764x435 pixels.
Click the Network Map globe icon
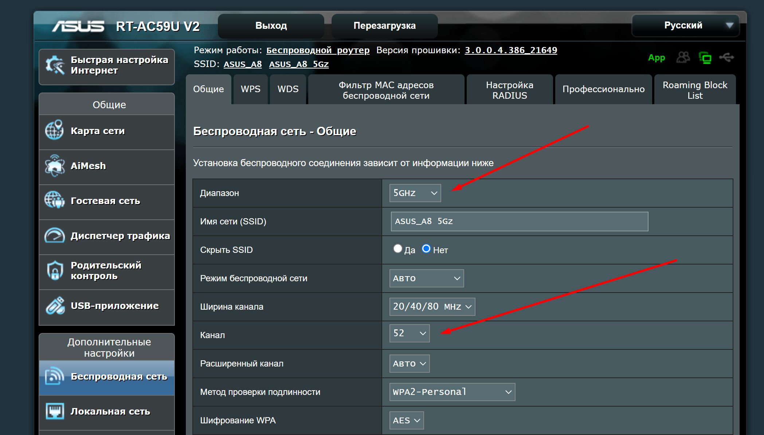coord(54,130)
